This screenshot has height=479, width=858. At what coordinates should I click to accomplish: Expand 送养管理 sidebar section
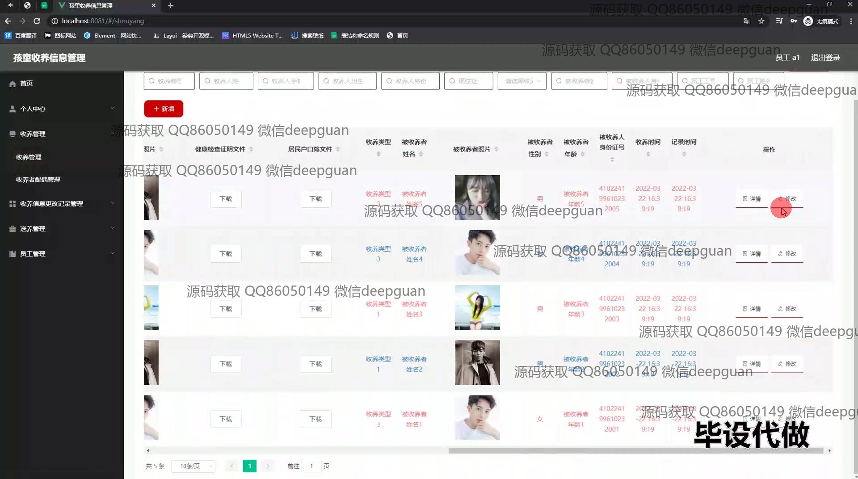62,228
